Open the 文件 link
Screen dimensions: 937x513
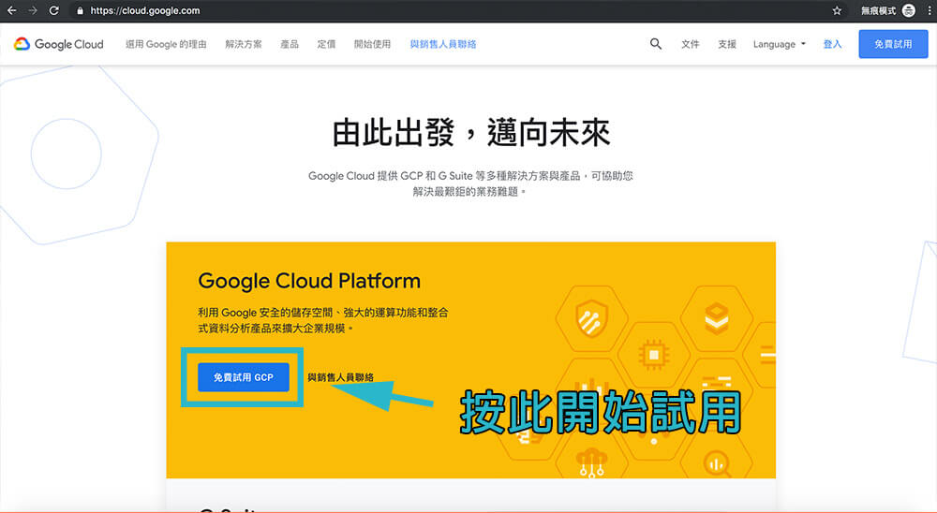click(x=691, y=44)
